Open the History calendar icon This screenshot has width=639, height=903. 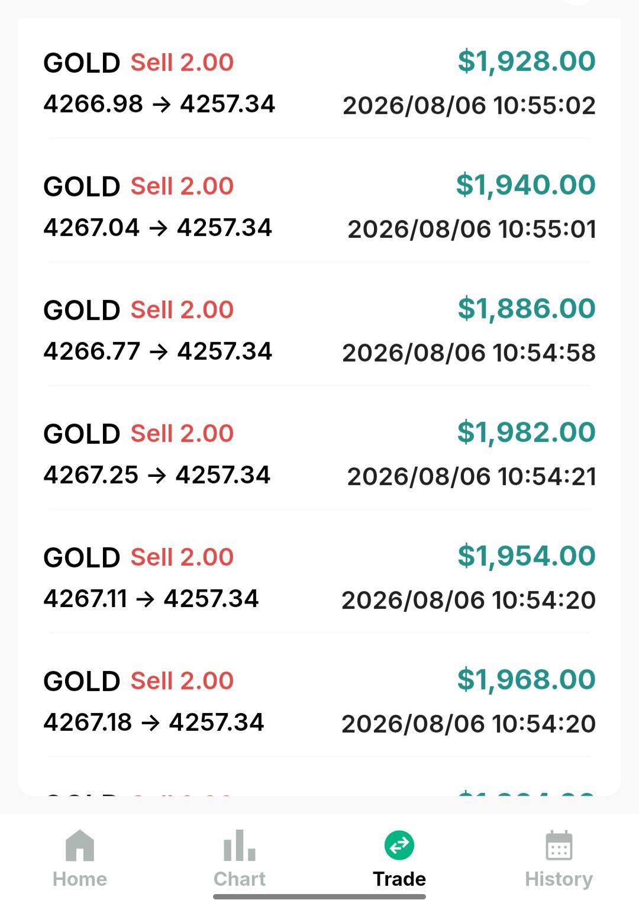pos(559,845)
